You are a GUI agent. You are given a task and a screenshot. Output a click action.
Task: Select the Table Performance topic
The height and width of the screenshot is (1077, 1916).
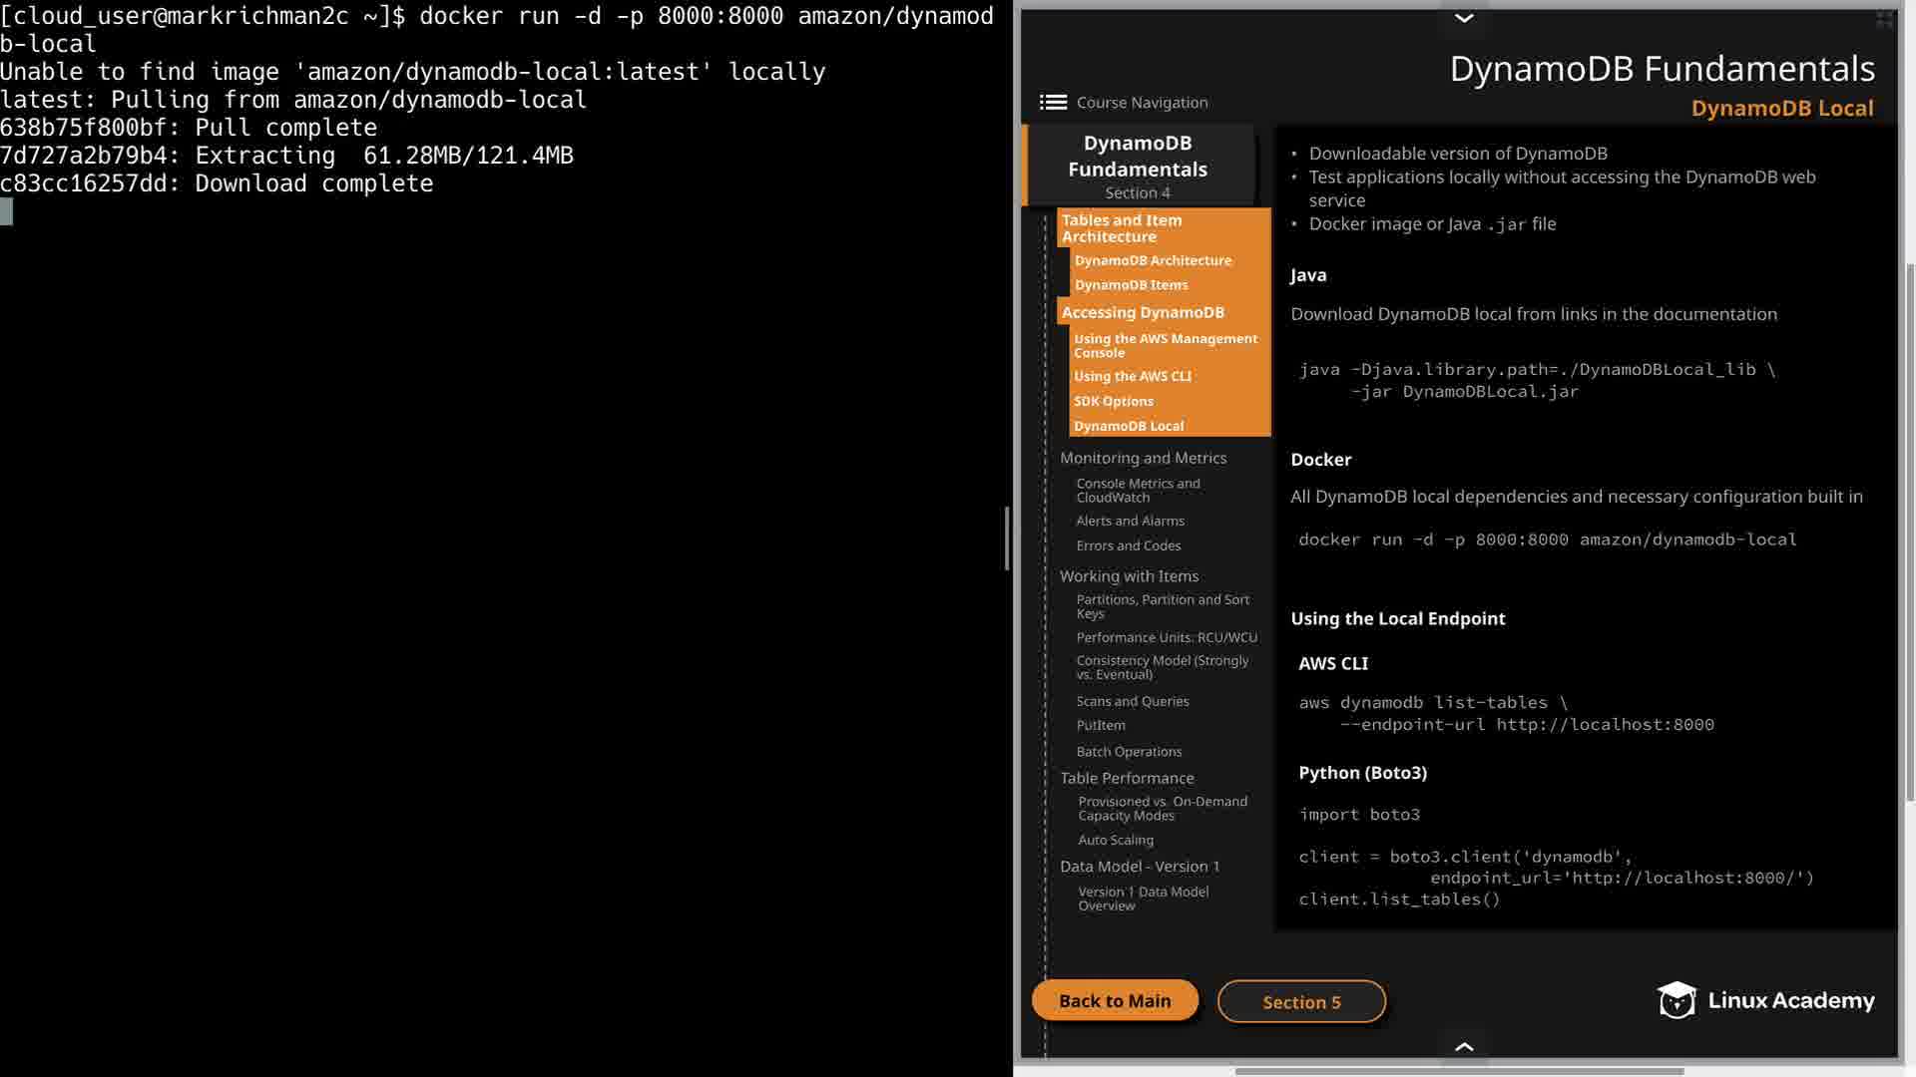tap(1127, 778)
